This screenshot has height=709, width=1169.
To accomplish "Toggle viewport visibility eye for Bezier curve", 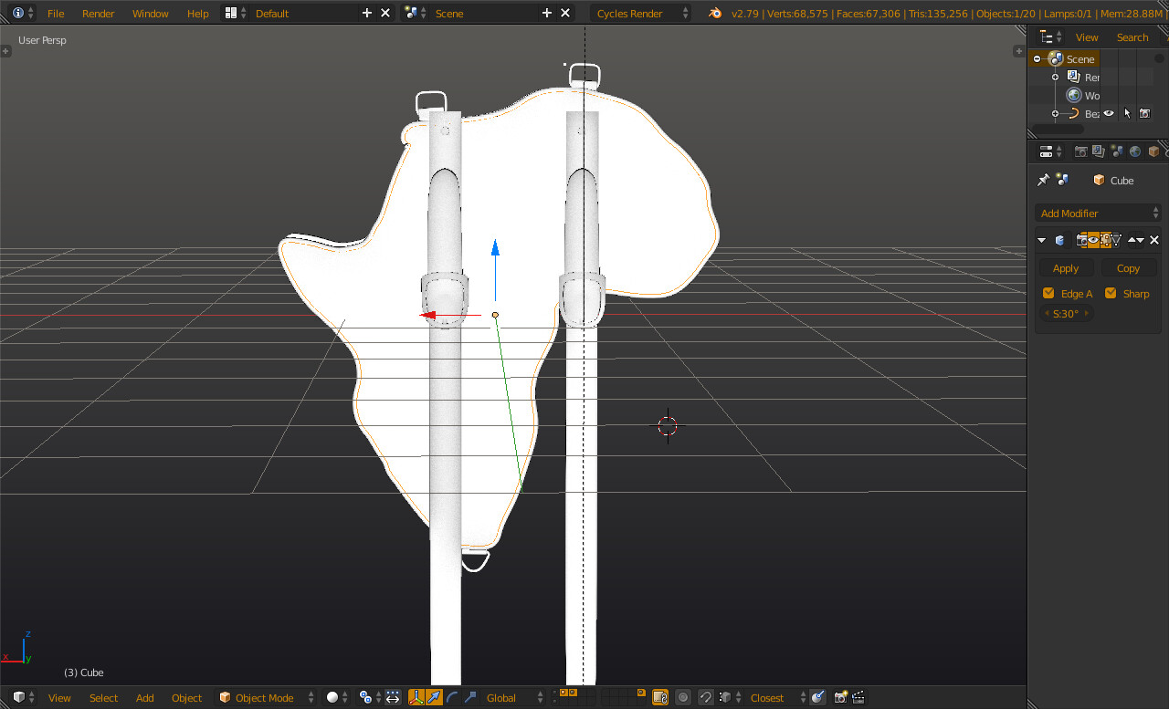I will (1109, 113).
